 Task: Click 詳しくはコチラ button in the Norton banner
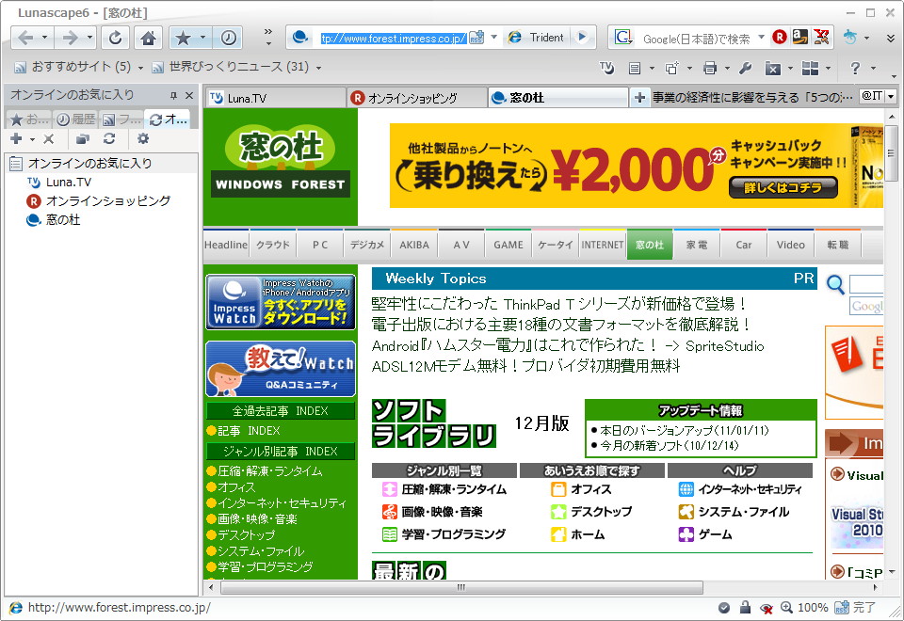[x=786, y=185]
